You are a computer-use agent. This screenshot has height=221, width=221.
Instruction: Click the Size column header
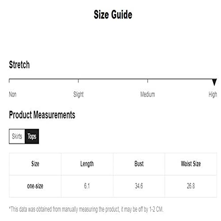35,164
